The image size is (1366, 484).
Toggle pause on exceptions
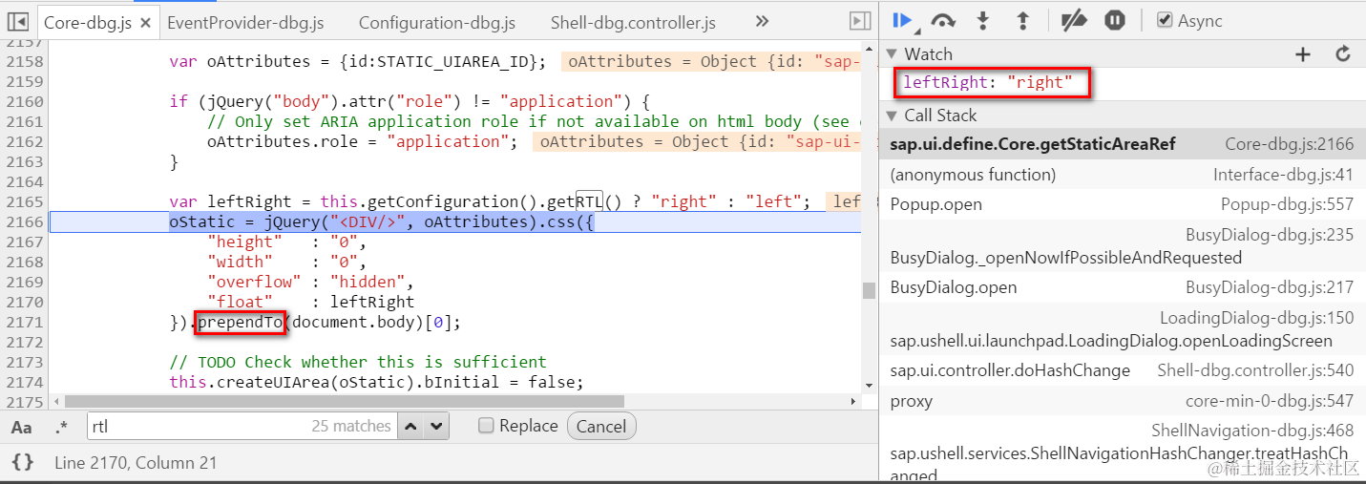coord(1114,20)
